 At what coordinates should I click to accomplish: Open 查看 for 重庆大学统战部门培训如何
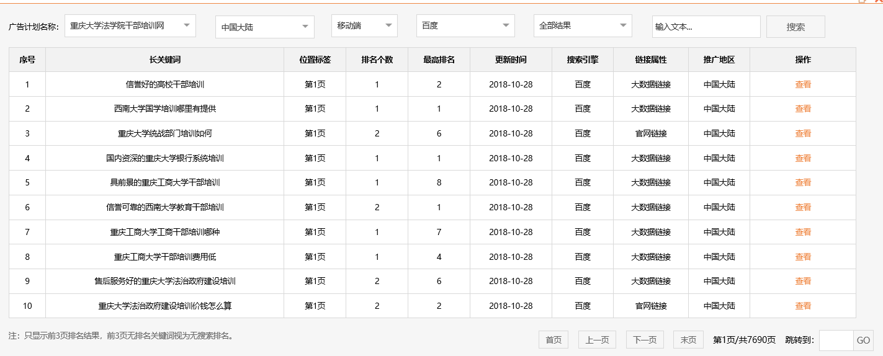click(803, 133)
